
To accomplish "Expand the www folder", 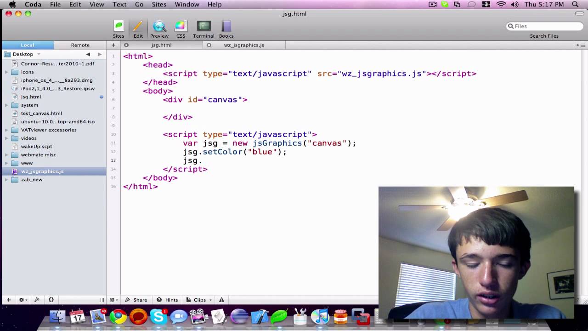I will coord(7,163).
